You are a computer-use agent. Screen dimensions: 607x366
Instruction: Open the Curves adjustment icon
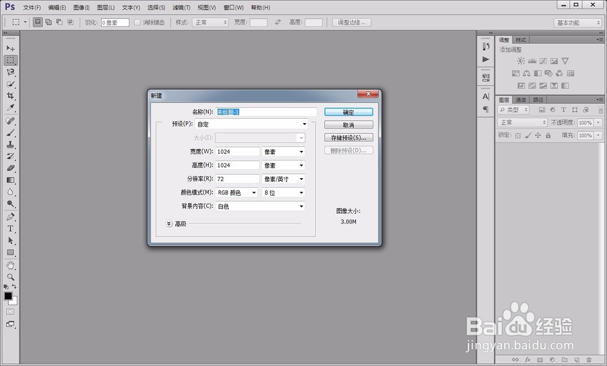[543, 61]
